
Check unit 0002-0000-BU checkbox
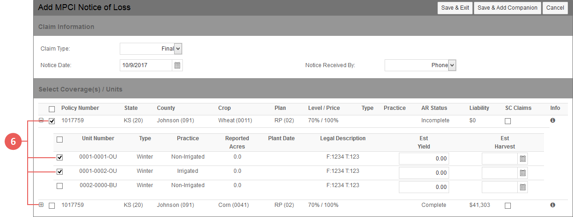point(59,186)
